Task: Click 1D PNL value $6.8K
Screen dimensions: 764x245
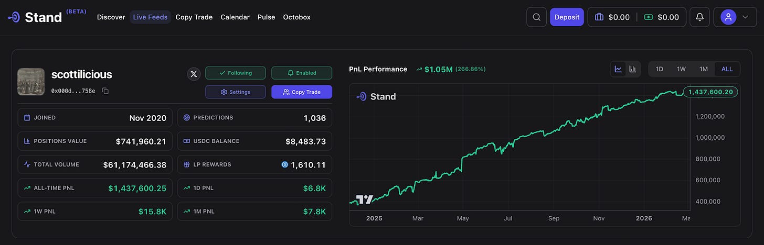Action: click(x=314, y=188)
